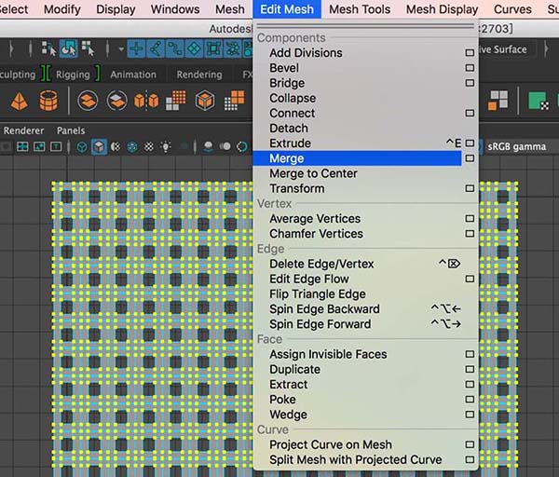Viewport: 559px width, 477px height.
Task: Switch to the Animation shelf tab
Action: point(133,75)
